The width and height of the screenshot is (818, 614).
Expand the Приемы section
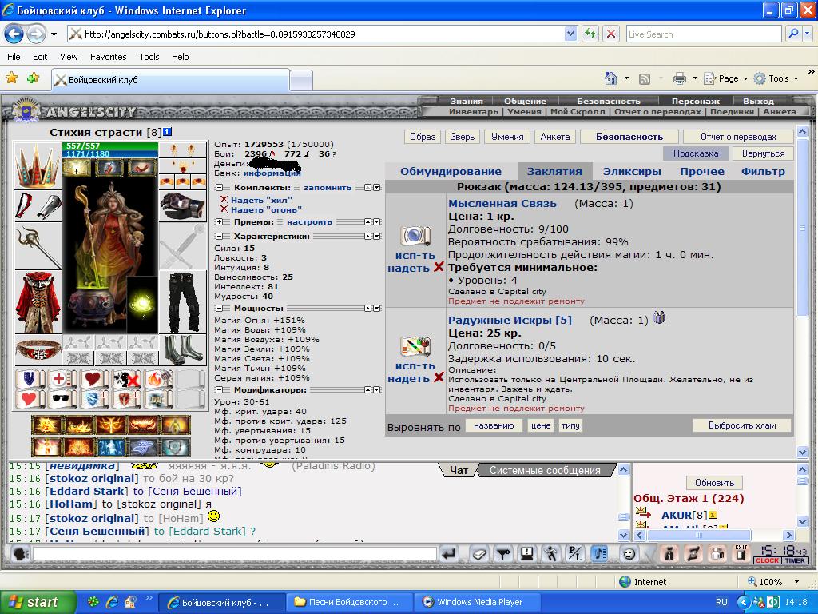coord(219,222)
